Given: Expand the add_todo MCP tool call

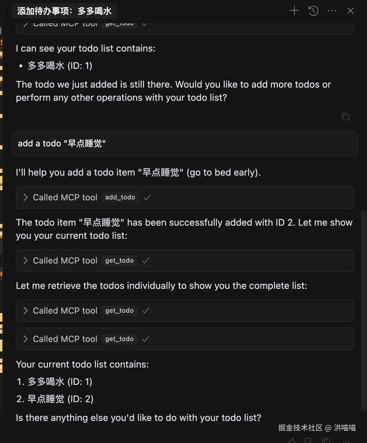Looking at the screenshot, I should [x=26, y=197].
